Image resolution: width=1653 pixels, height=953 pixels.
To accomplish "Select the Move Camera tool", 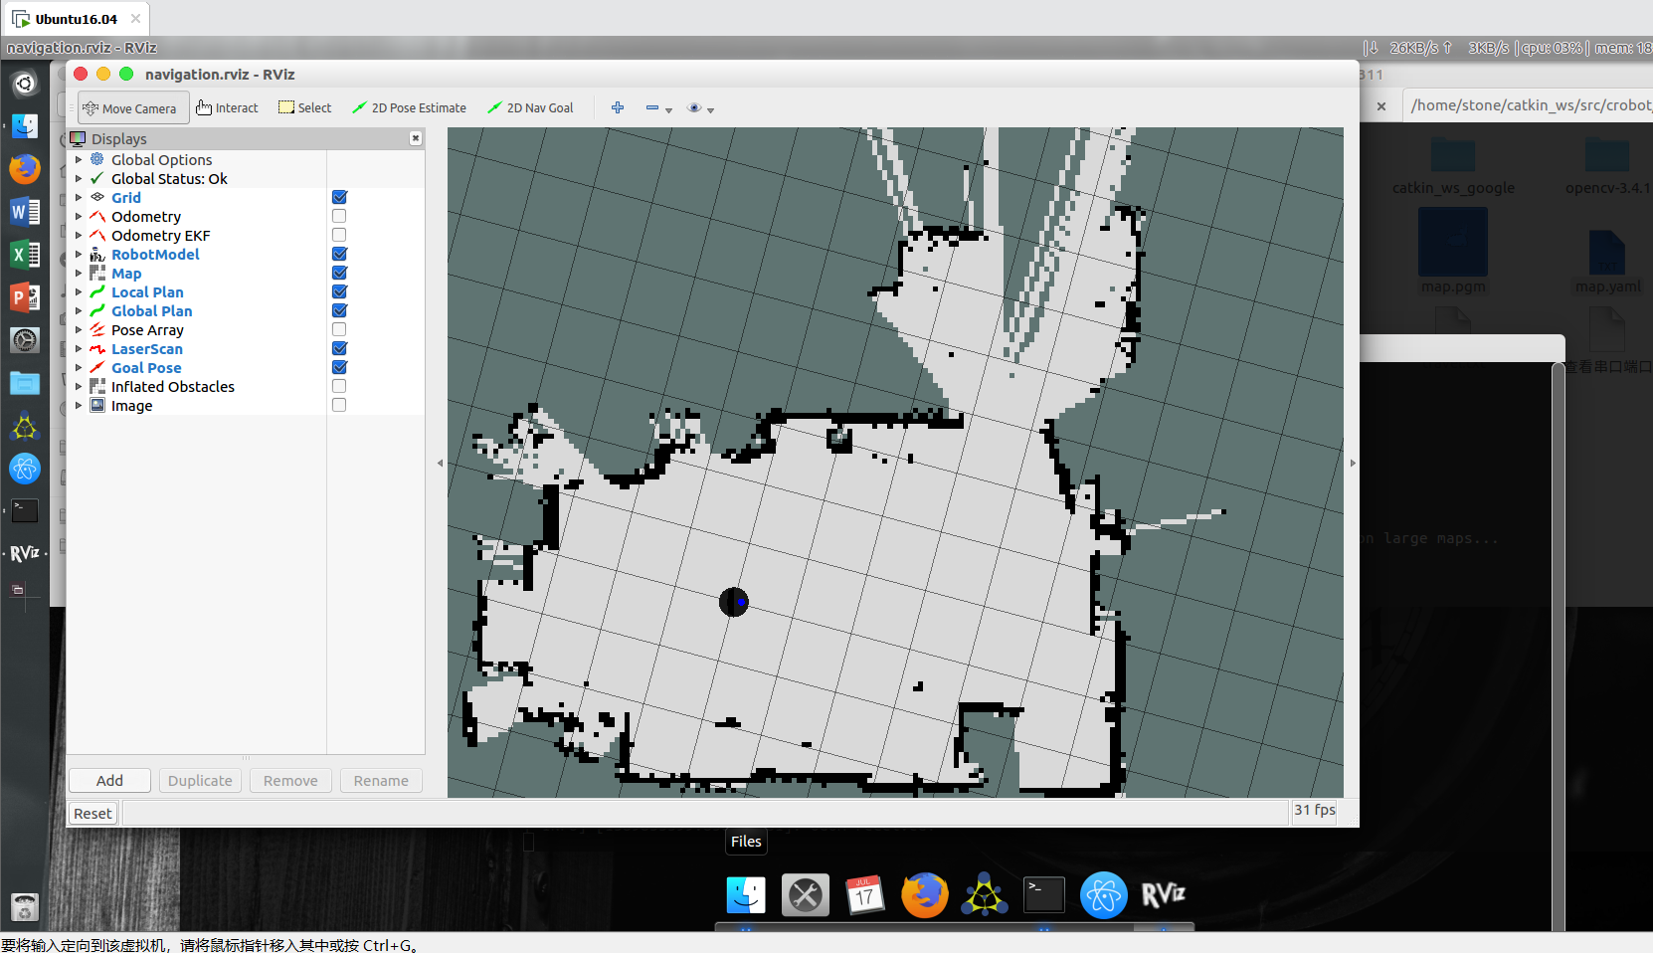I will [133, 108].
